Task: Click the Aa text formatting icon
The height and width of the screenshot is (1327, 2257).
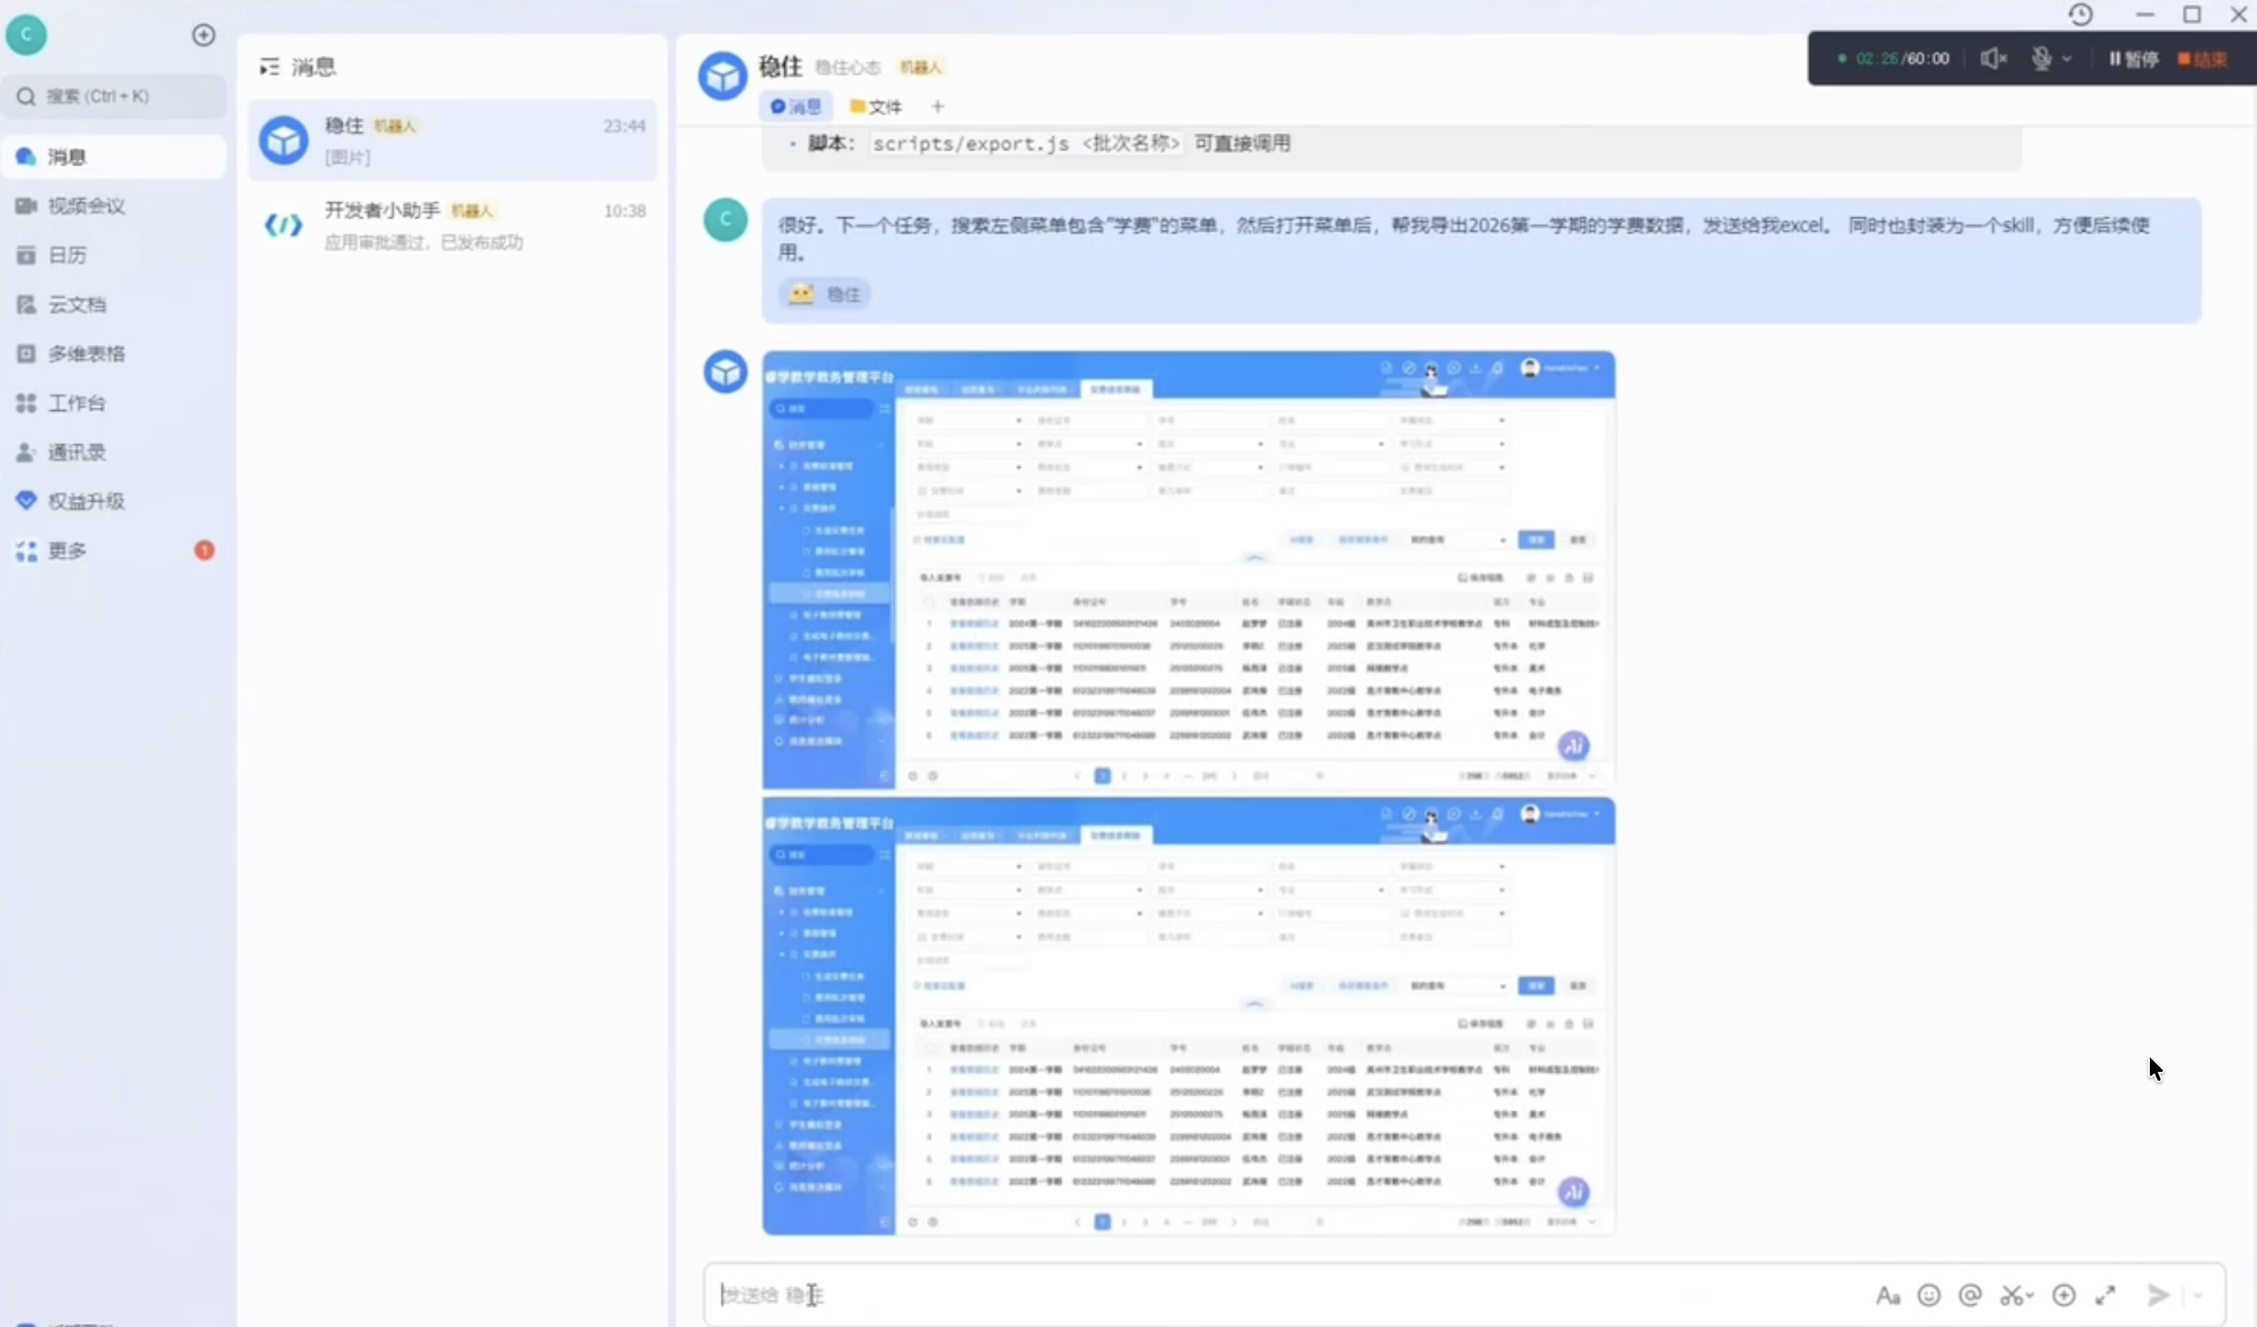Action: (1887, 1295)
